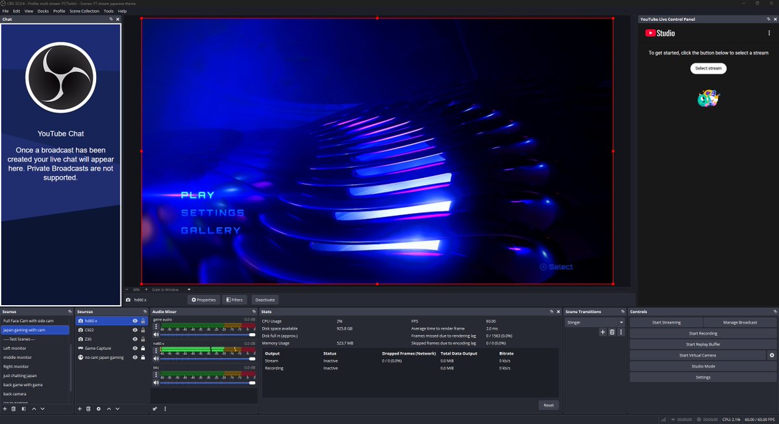This screenshot has width=779, height=424.
Task: Hide the Game Capture source
Action: pyautogui.click(x=135, y=348)
